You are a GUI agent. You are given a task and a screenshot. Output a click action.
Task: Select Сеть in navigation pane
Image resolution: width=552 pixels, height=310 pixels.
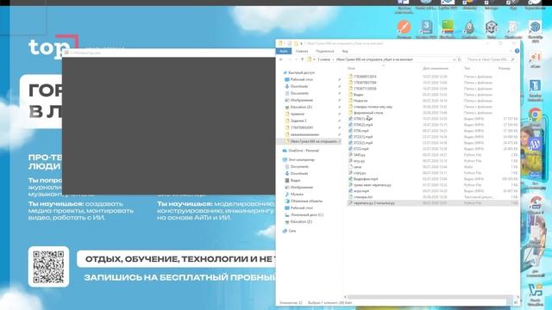pos(292,231)
